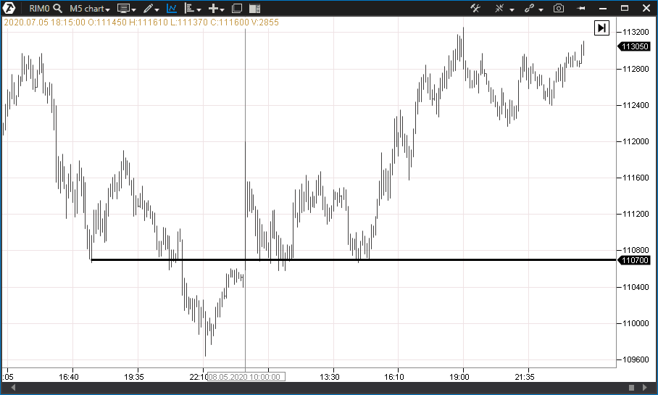
Task: Click the ATAS logo icon
Action: tap(11, 8)
